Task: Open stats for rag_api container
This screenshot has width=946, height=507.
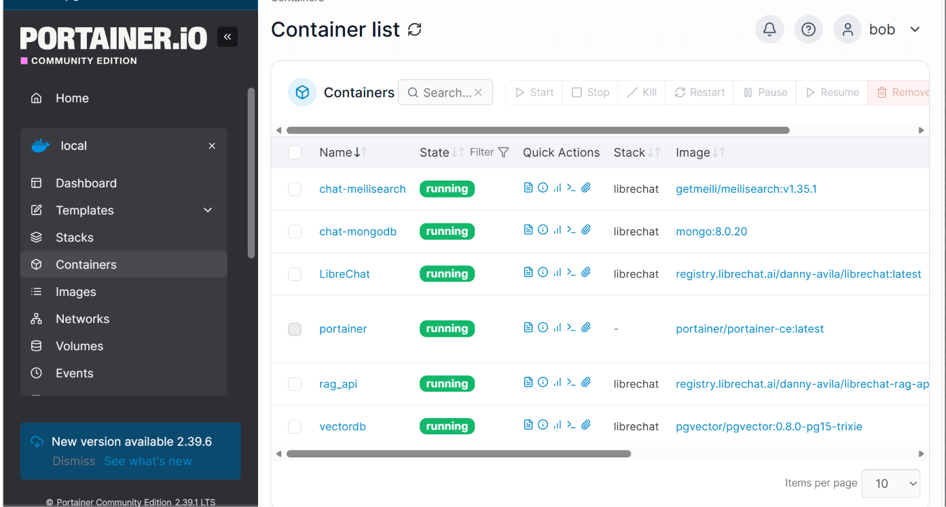Action: click(x=557, y=383)
